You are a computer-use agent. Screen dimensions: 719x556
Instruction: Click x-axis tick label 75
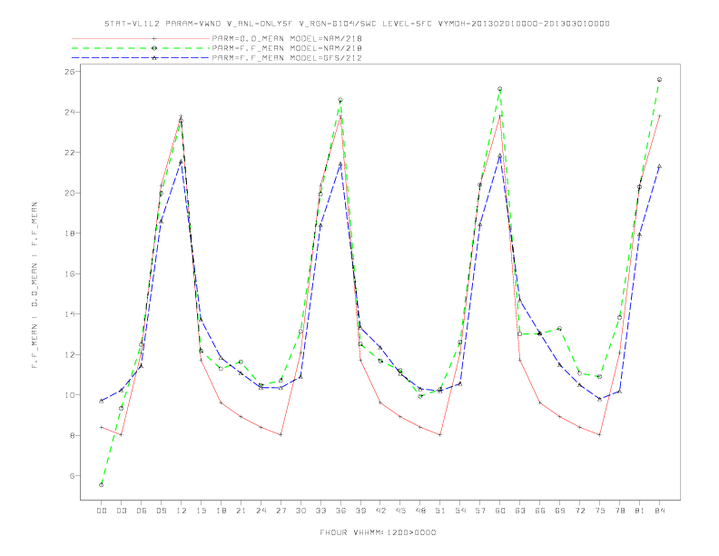(x=600, y=511)
